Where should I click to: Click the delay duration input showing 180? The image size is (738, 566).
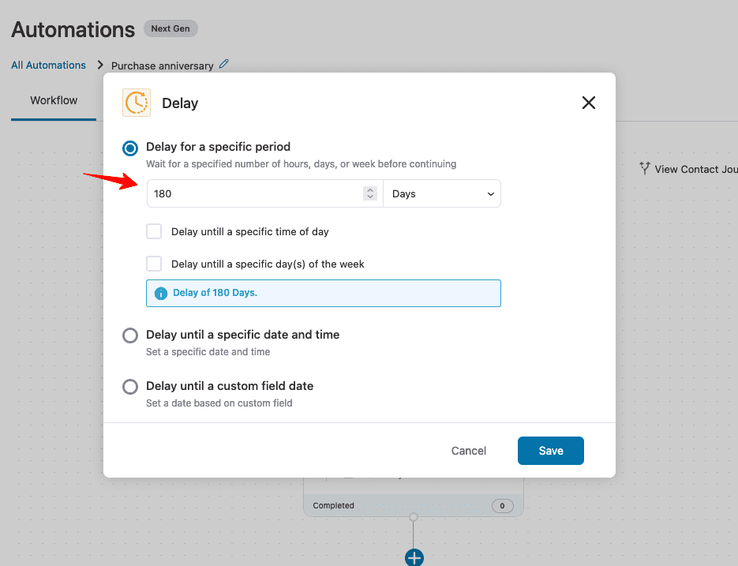(x=265, y=193)
